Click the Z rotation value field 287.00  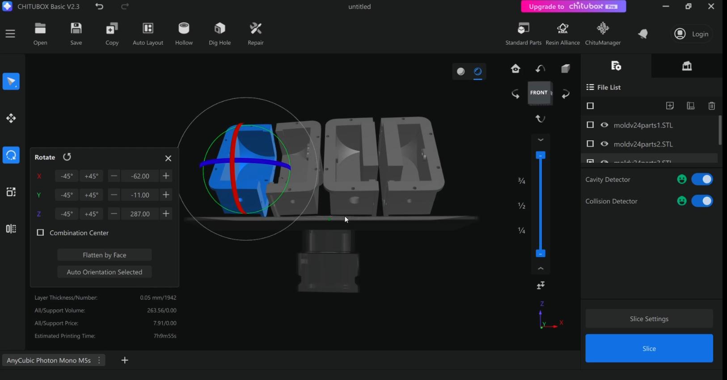point(140,214)
